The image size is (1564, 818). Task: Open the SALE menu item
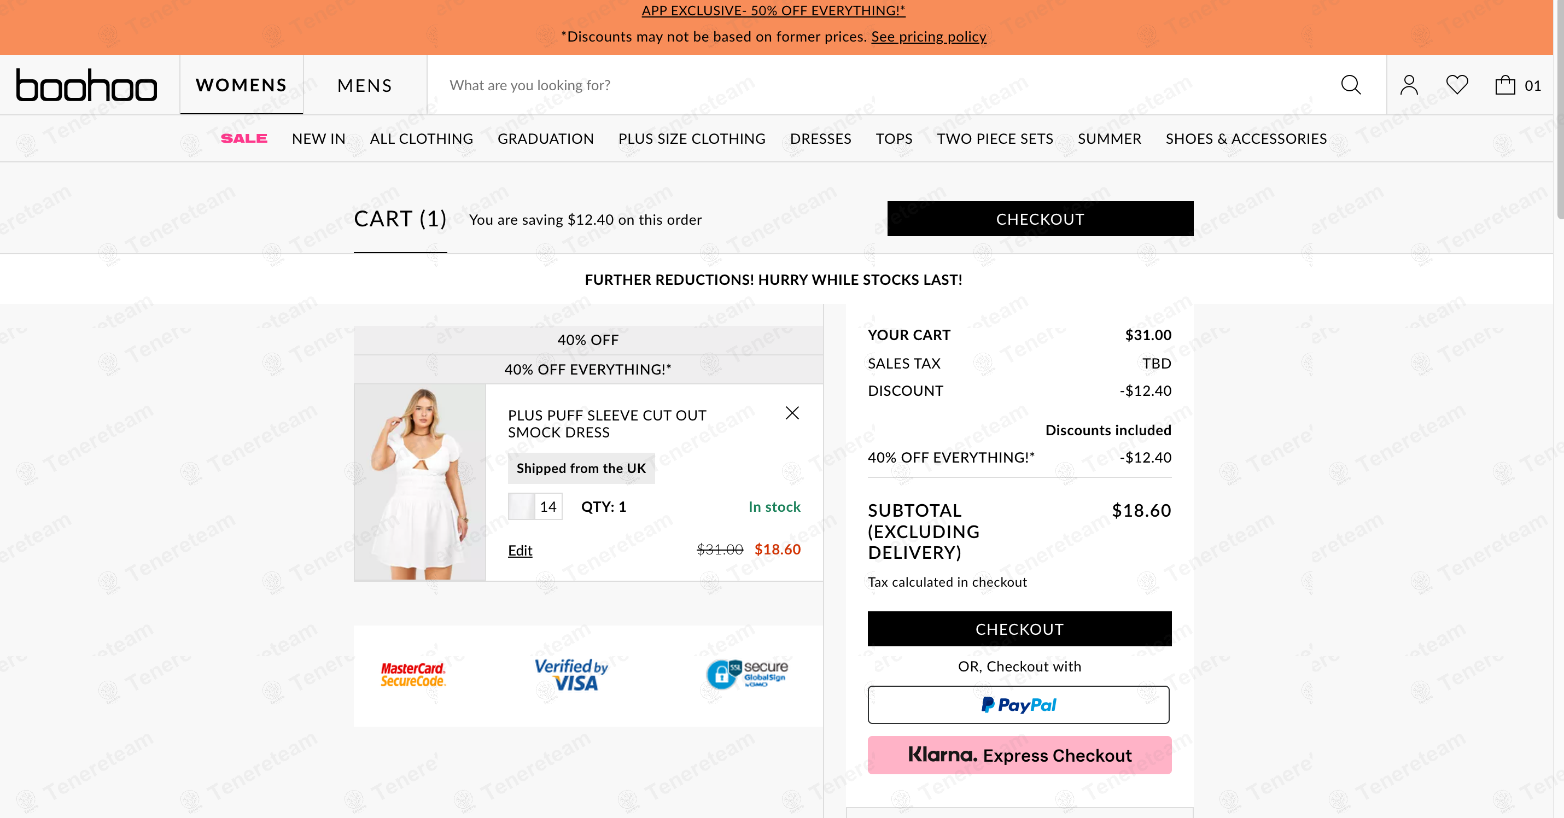[243, 138]
